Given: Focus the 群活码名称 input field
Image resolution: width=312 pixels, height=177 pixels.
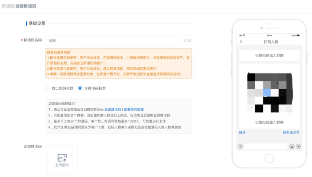Looking at the screenshot, I should click(119, 41).
